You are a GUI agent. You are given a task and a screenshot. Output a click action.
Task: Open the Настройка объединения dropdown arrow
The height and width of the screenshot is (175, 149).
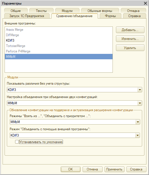tap(140, 103)
